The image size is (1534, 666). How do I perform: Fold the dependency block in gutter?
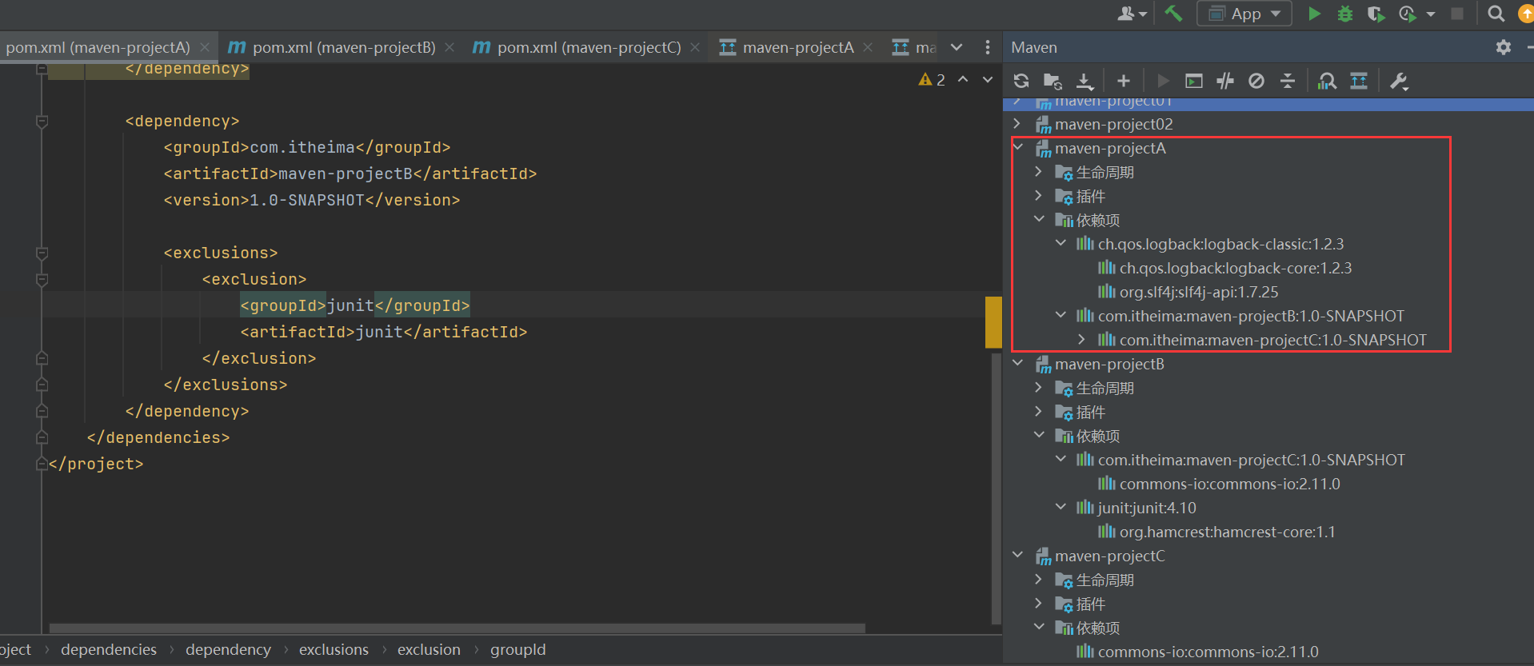tap(42, 121)
